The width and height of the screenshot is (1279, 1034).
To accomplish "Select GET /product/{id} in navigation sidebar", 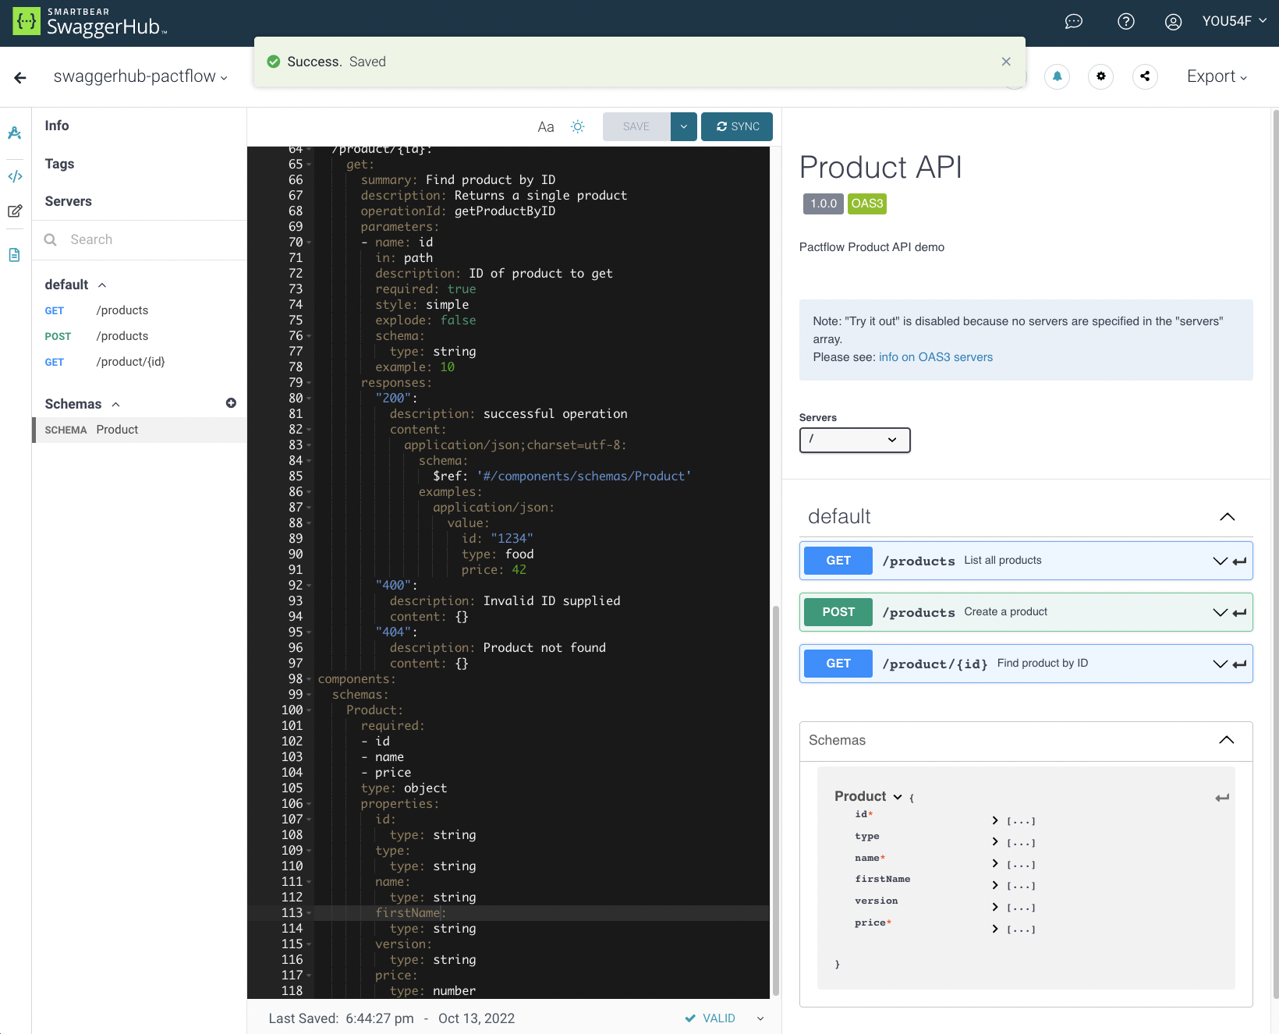I will (x=130, y=362).
